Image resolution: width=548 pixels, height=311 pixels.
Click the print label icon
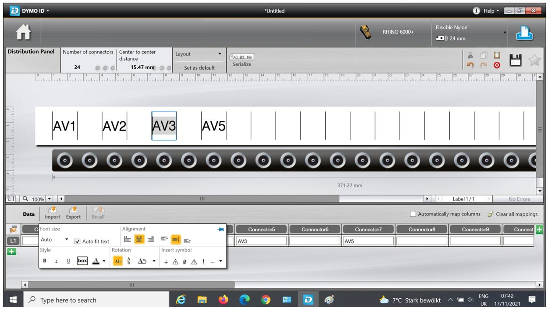point(525,32)
